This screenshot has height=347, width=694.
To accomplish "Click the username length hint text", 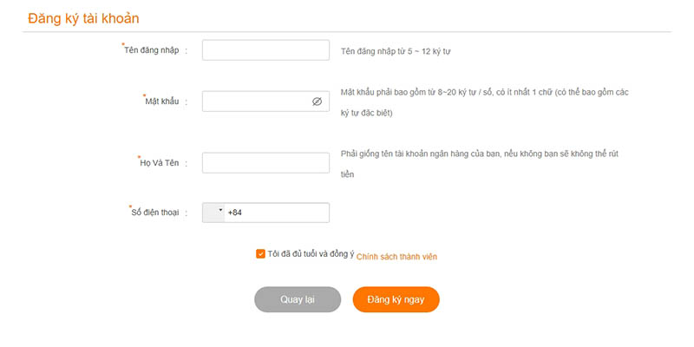I will tap(396, 51).
